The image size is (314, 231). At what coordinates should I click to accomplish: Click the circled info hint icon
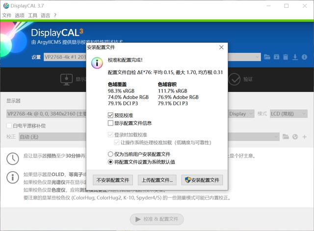tap(13, 178)
